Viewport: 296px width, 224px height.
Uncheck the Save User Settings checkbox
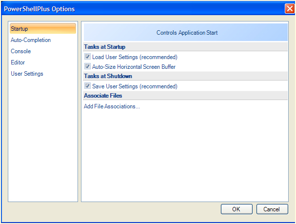[88, 86]
